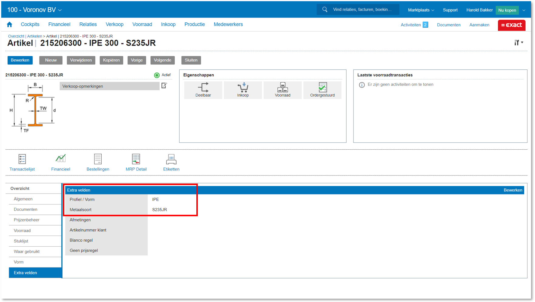Click the Etiketten printer icon
535x302 pixels.
171,159
